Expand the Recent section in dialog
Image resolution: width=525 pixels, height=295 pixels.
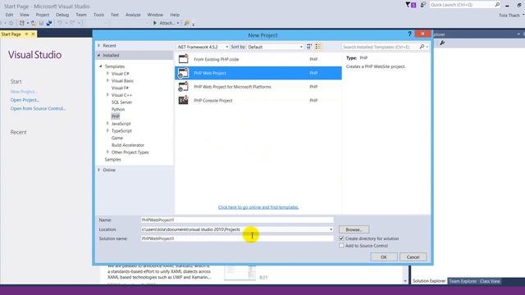coord(98,46)
